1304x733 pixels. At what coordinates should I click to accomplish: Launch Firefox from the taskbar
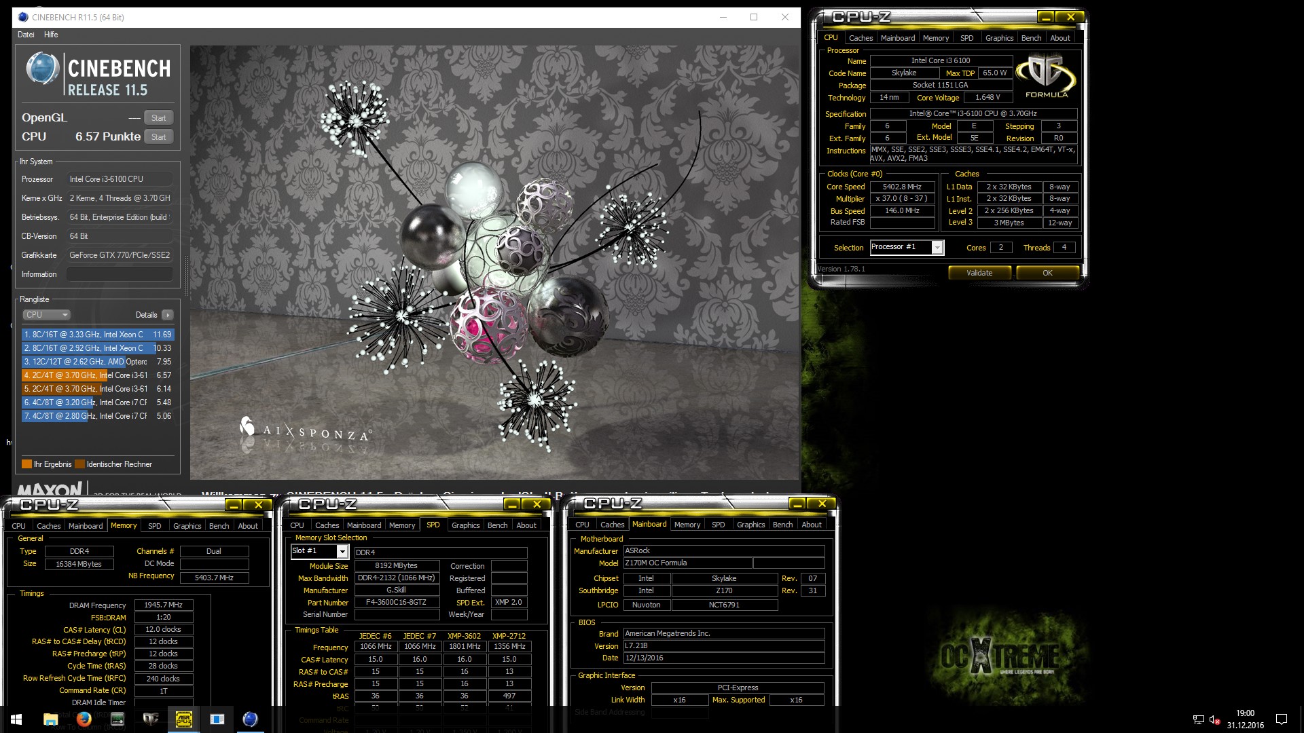[x=84, y=719]
